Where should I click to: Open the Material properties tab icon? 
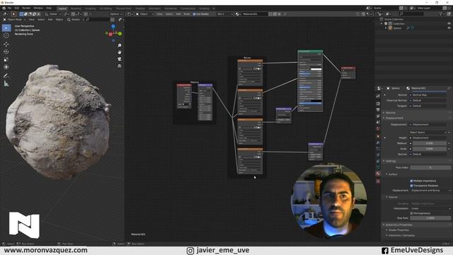378,174
